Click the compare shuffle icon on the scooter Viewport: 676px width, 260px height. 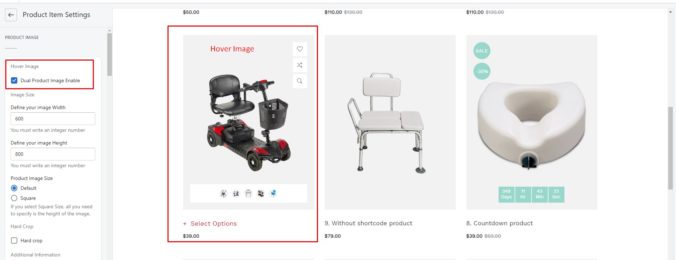[300, 65]
